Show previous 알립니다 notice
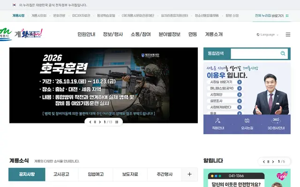 click(x=264, y=162)
